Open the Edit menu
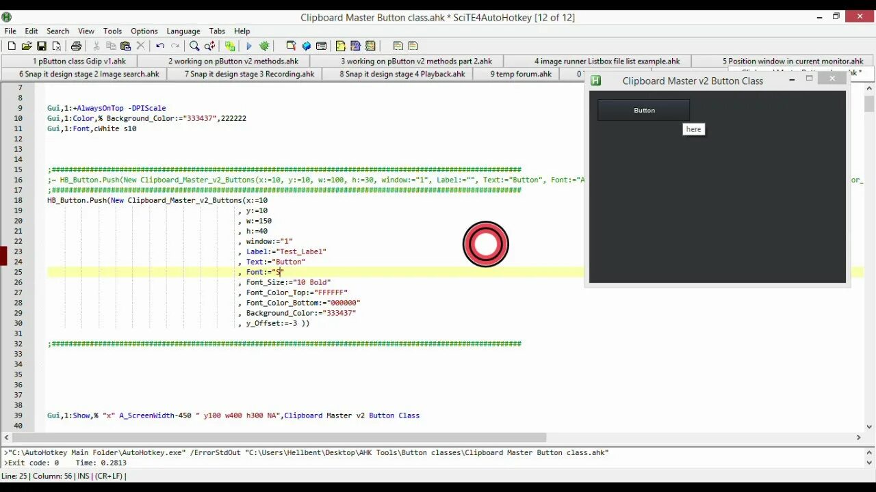Screen dimensions: 876x492 [31, 31]
